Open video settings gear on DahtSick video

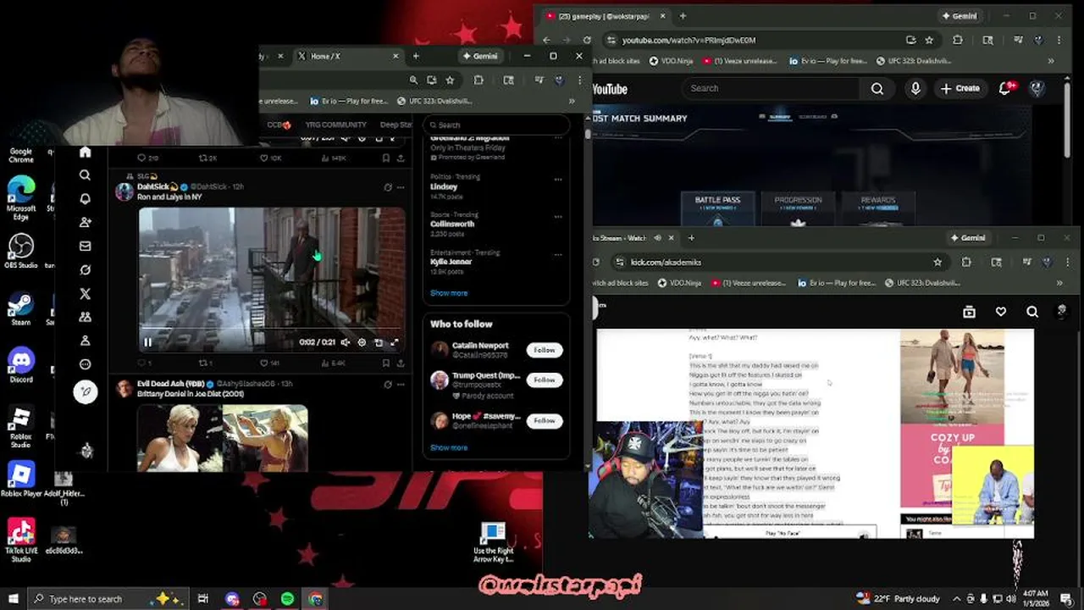pyautogui.click(x=362, y=342)
